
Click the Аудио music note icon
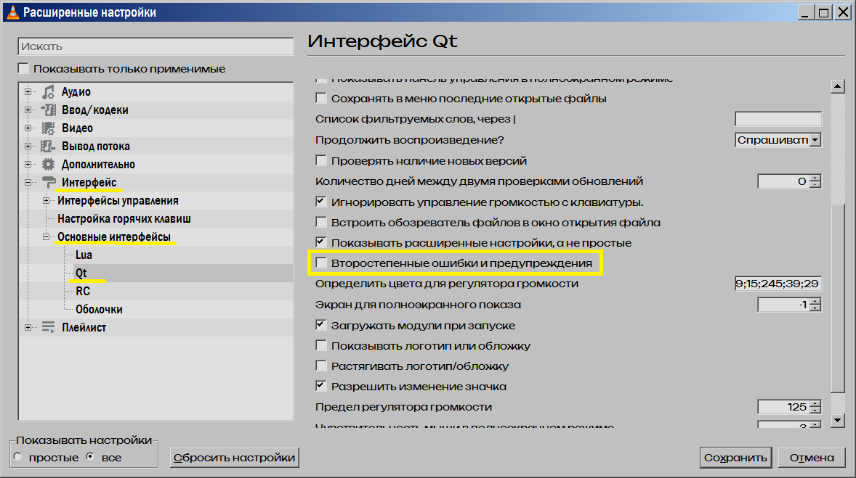click(x=48, y=92)
